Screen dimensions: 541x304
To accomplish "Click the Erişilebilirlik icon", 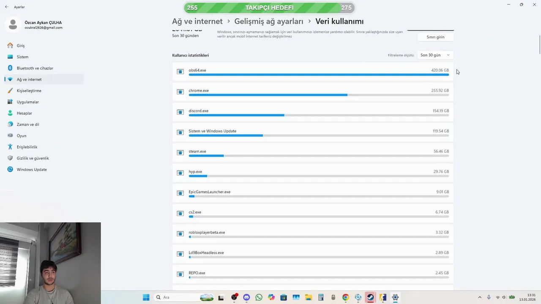I will click(10, 147).
